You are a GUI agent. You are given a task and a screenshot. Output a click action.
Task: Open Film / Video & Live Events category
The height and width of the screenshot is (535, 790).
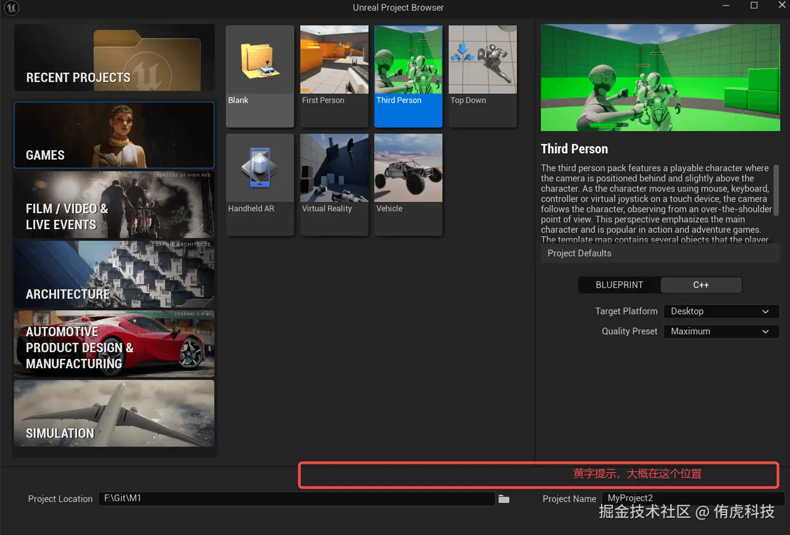pyautogui.click(x=114, y=204)
